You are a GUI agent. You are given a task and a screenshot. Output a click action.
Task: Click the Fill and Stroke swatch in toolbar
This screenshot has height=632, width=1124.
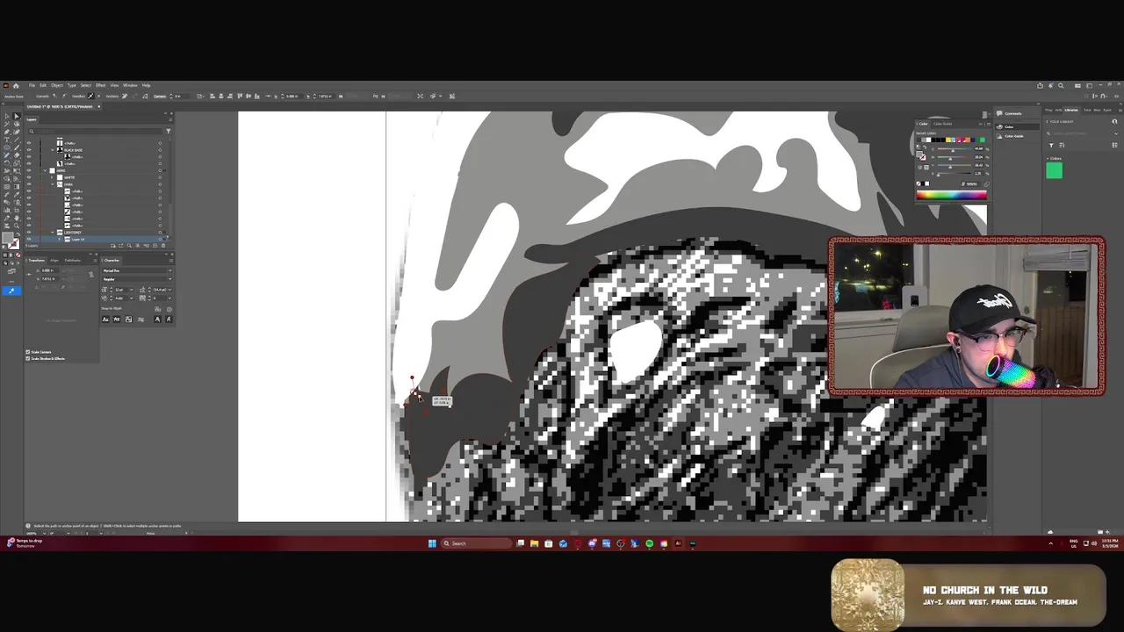pos(9,240)
